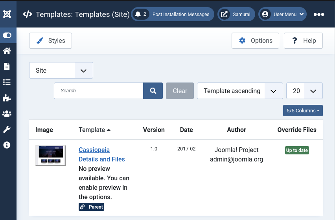The height and width of the screenshot is (220, 335).
Task: Open the Options toolbar button
Action: 255,41
